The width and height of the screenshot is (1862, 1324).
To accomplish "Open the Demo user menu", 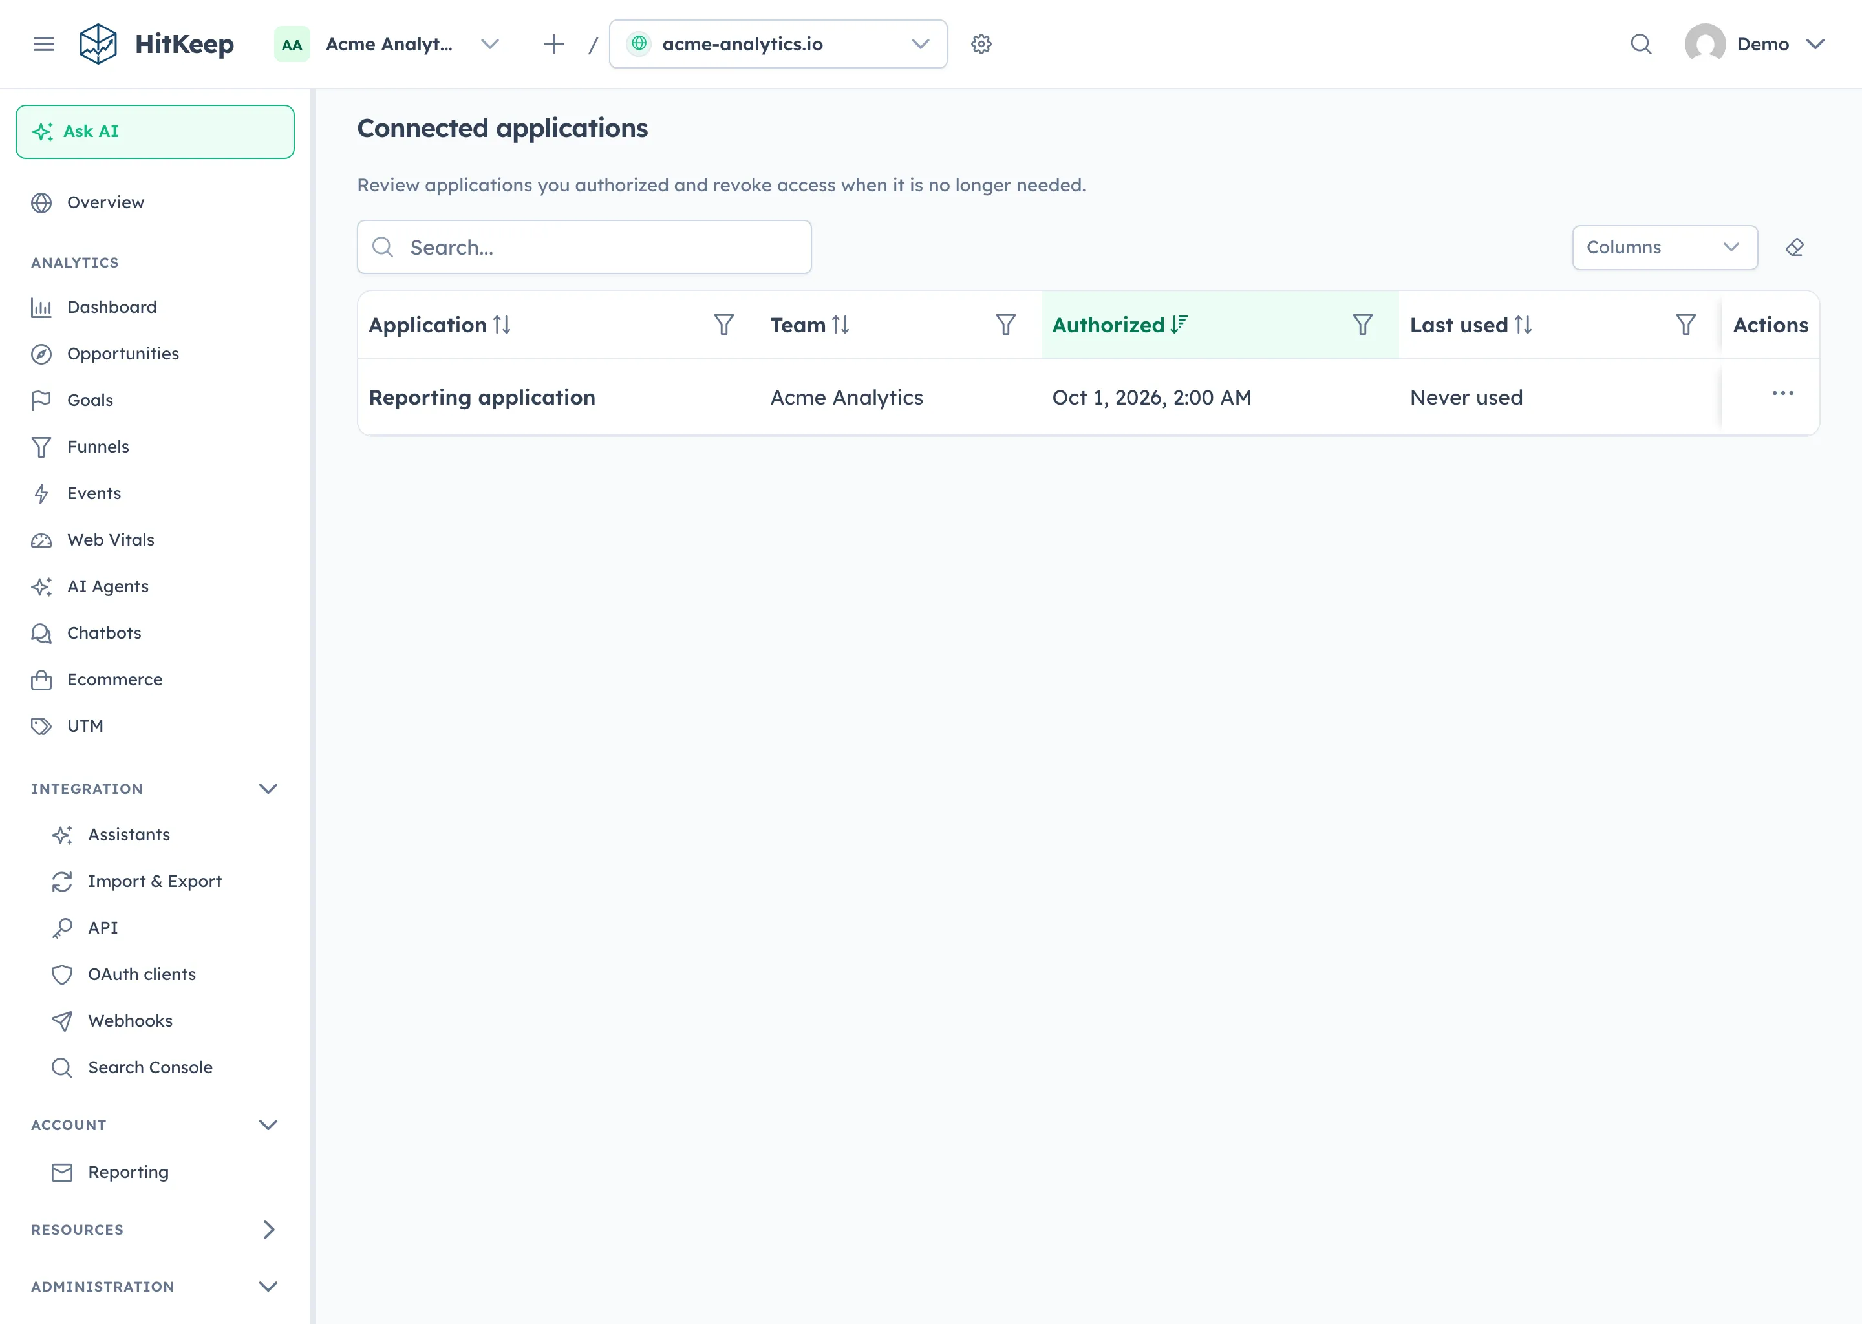I will (1755, 44).
